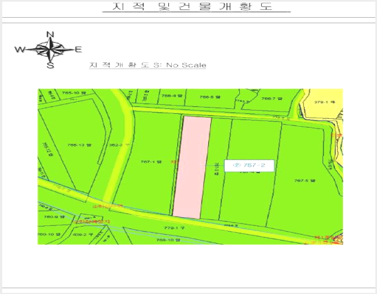Click the white callout label '767-2'
This screenshot has width=377, height=294.
point(249,165)
